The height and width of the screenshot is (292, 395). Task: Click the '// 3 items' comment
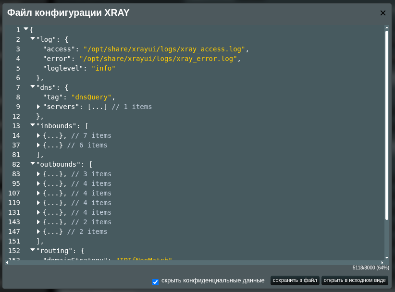point(91,174)
